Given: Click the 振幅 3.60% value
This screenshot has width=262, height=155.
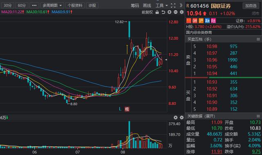Looking at the screenshot, I should point(216,146).
